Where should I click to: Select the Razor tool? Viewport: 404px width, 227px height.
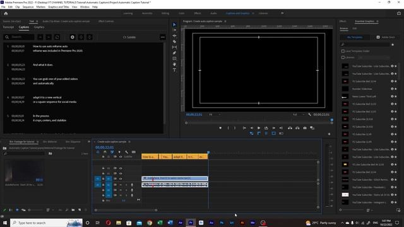pyautogui.click(x=174, y=42)
